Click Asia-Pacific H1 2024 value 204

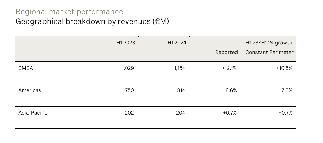pyautogui.click(x=181, y=113)
